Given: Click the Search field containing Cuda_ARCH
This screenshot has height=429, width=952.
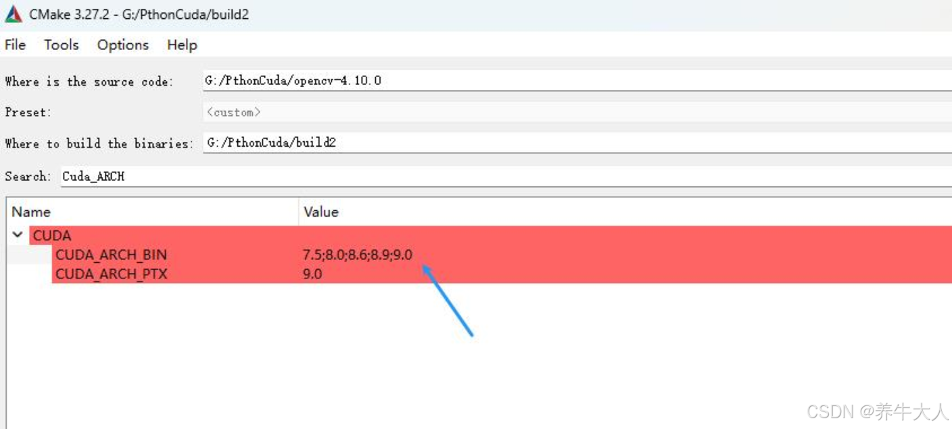Looking at the screenshot, I should (506, 176).
